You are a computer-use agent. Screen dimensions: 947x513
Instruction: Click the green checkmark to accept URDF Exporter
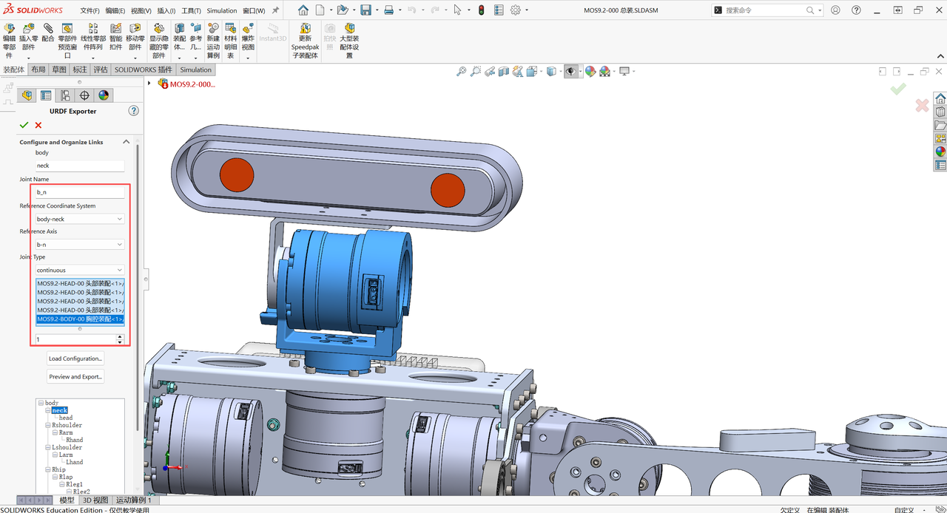24,126
